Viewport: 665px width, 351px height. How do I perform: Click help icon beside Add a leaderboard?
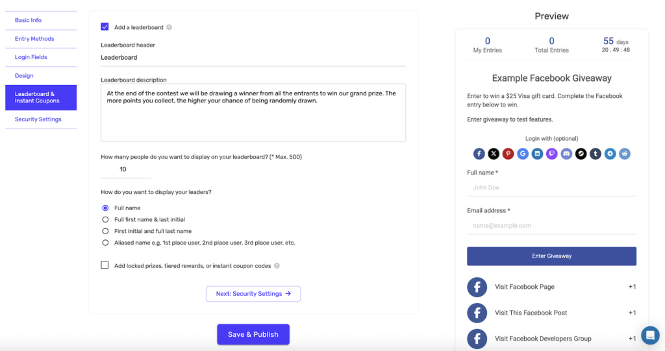click(x=169, y=27)
